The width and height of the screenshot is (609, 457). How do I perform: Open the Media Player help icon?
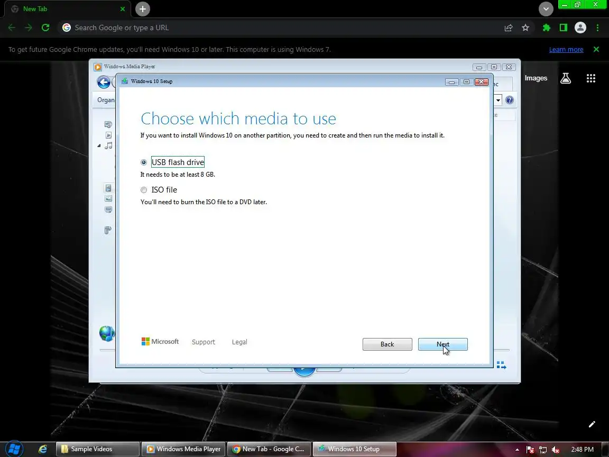510,100
